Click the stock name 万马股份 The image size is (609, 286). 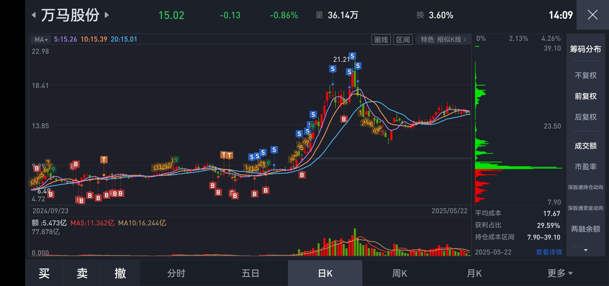pyautogui.click(x=70, y=15)
